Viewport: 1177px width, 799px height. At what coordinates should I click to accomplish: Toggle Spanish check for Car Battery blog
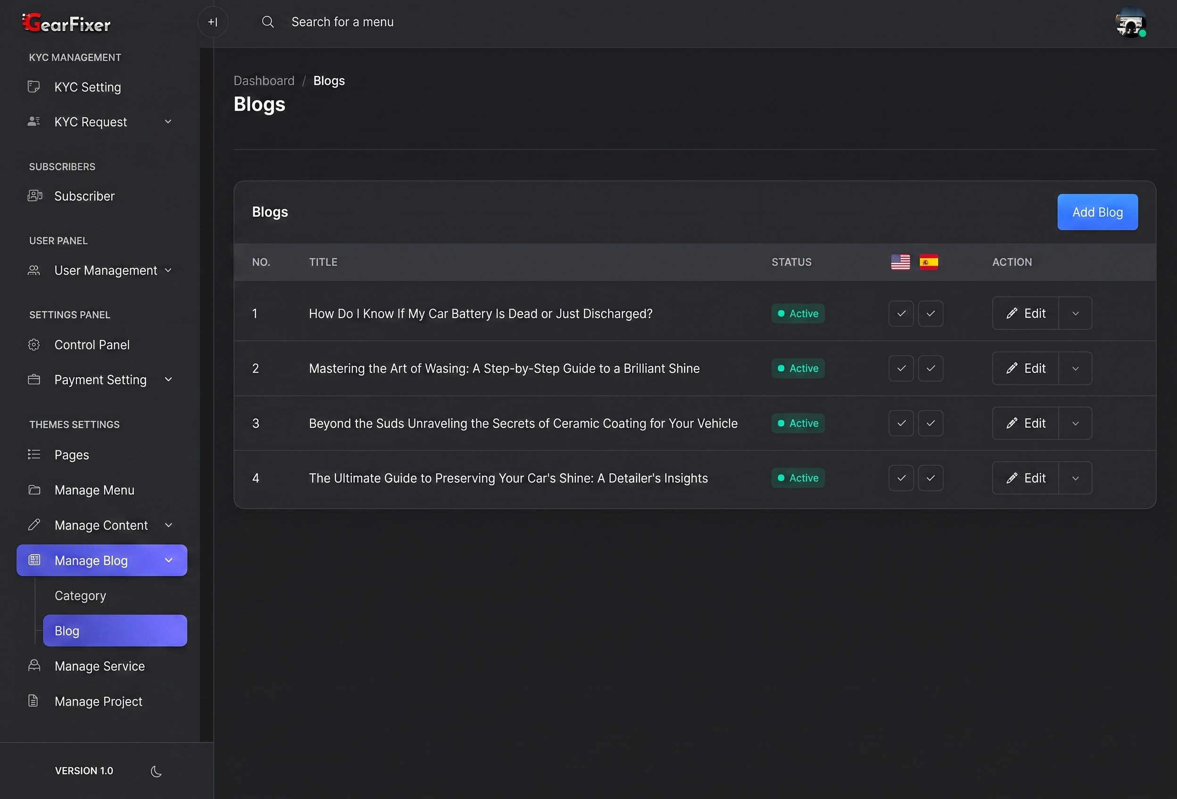pyautogui.click(x=930, y=313)
